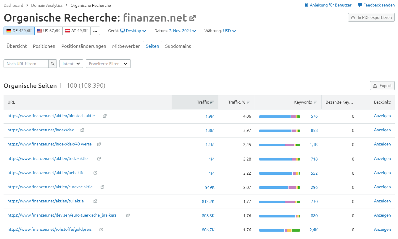Image resolution: width=398 pixels, height=239 pixels.
Task: Sort by Traffic % column icon
Action: coord(249,102)
